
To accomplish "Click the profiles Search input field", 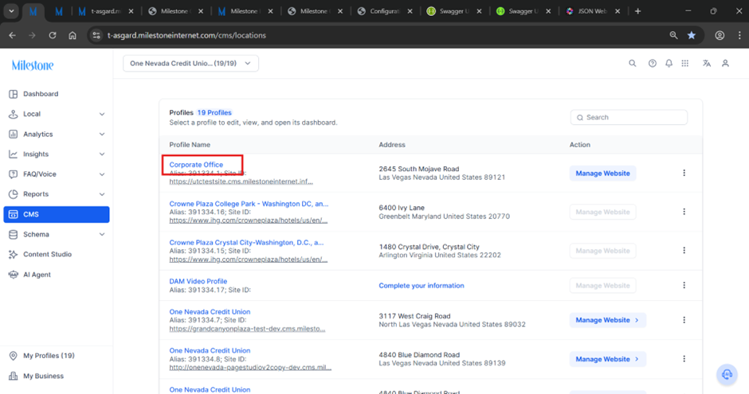I will (629, 117).
